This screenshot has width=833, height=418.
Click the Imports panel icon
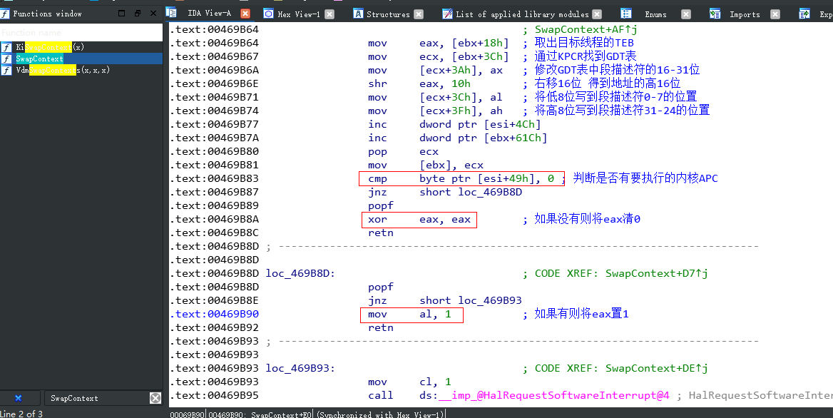coord(715,13)
